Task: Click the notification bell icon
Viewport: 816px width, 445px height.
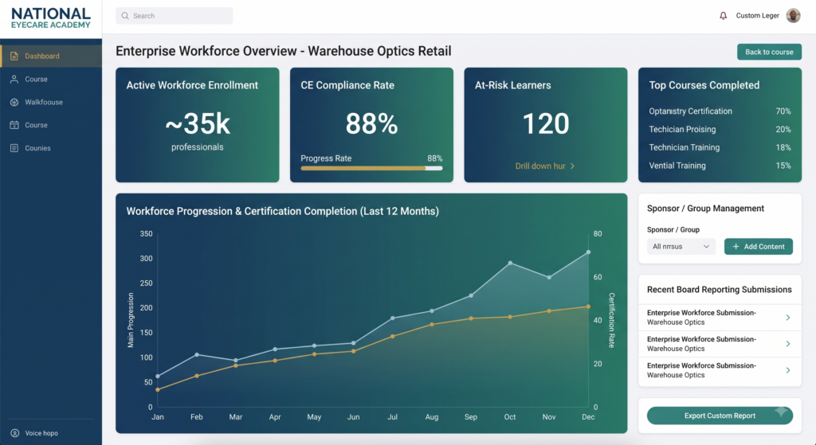Action: coord(723,16)
